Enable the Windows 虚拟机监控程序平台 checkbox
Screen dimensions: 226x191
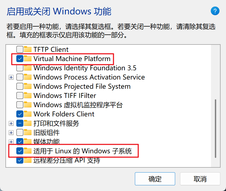[x=20, y=105]
